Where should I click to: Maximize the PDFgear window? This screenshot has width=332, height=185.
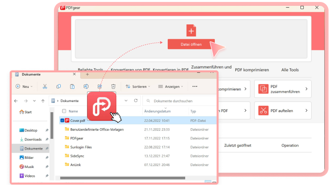point(302,7)
